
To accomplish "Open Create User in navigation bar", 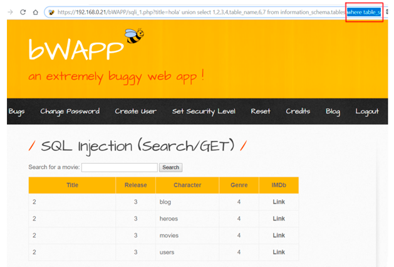I will coord(135,112).
